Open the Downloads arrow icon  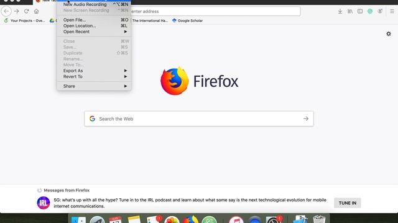point(340,11)
